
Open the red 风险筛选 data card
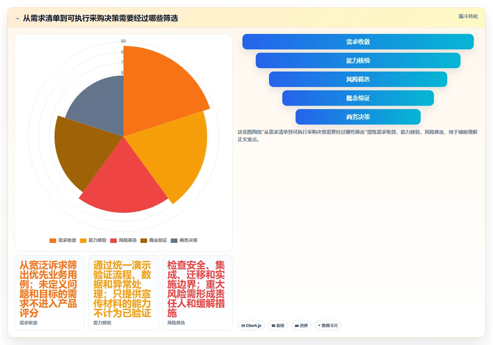point(197,293)
